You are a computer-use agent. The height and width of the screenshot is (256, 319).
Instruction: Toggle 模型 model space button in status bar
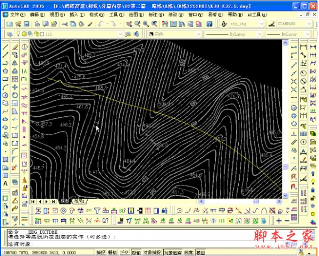[x=200, y=252]
